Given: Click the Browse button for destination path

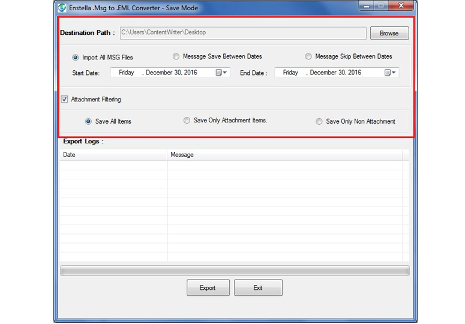Looking at the screenshot, I should (389, 33).
